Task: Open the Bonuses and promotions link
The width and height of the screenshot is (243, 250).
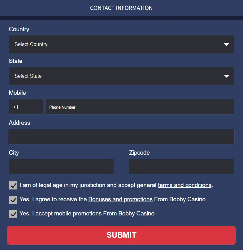Action: pyautogui.click(x=120, y=199)
